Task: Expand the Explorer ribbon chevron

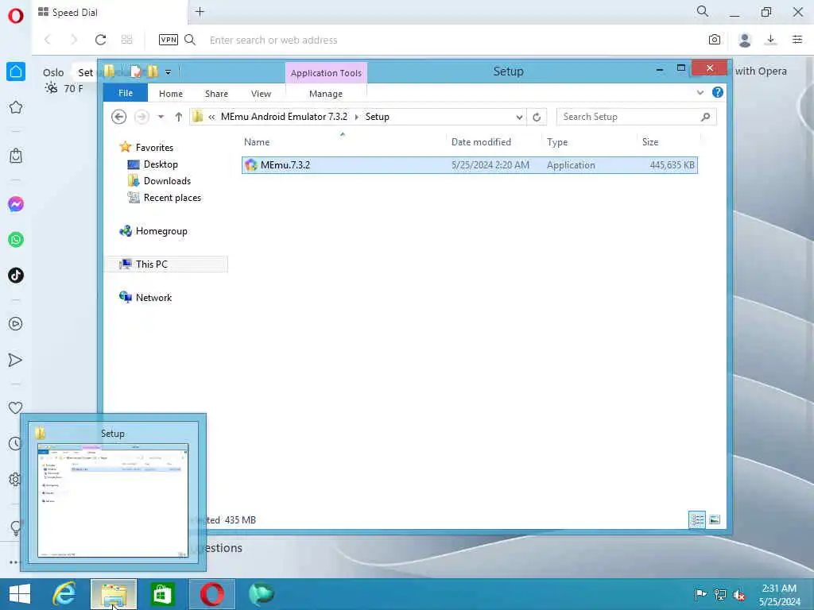Action: tap(700, 93)
